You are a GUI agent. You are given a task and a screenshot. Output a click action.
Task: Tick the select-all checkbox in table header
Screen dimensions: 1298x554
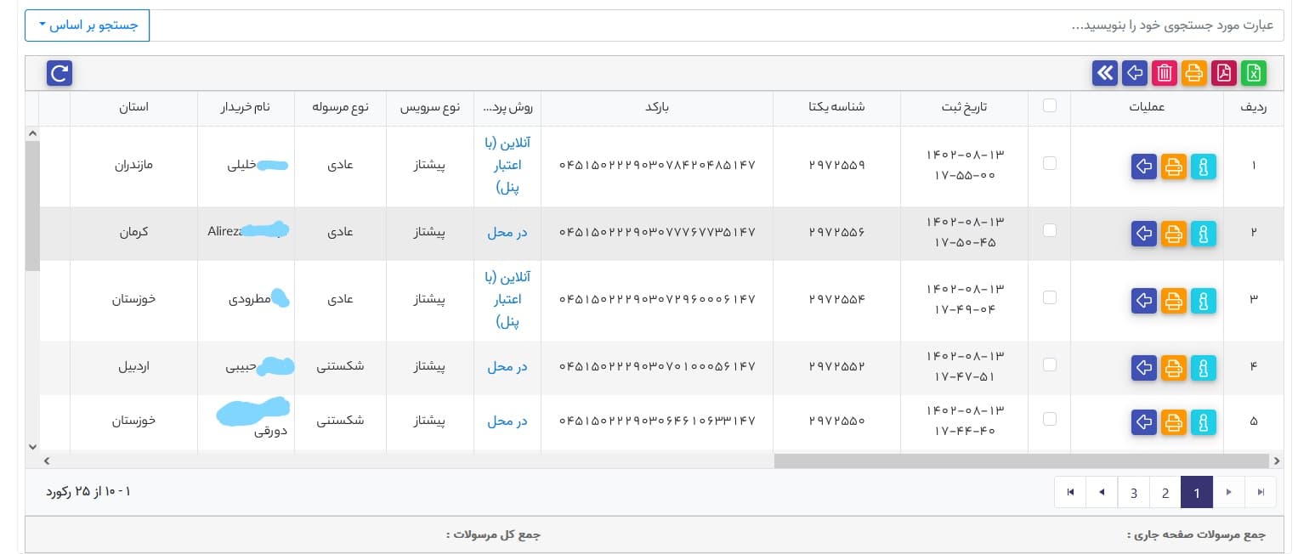click(1050, 105)
